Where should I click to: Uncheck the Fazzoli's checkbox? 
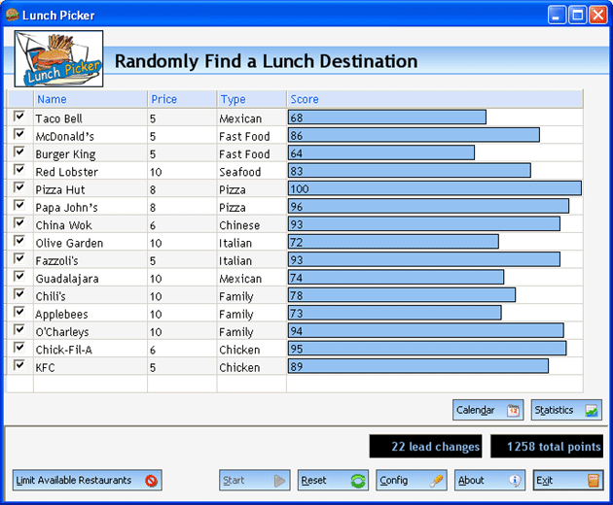point(19,258)
